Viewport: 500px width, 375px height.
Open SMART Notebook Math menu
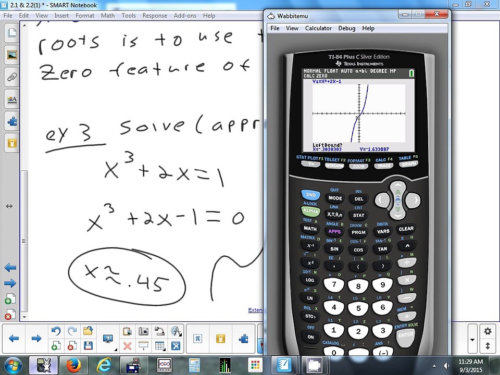click(108, 16)
